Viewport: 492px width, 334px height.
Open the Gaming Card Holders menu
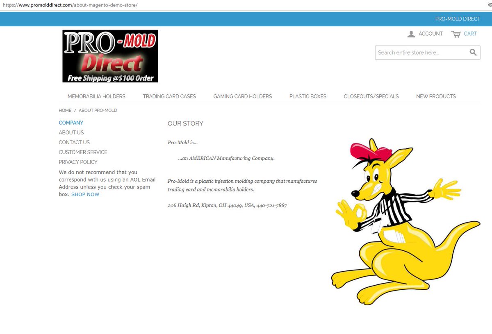click(243, 96)
